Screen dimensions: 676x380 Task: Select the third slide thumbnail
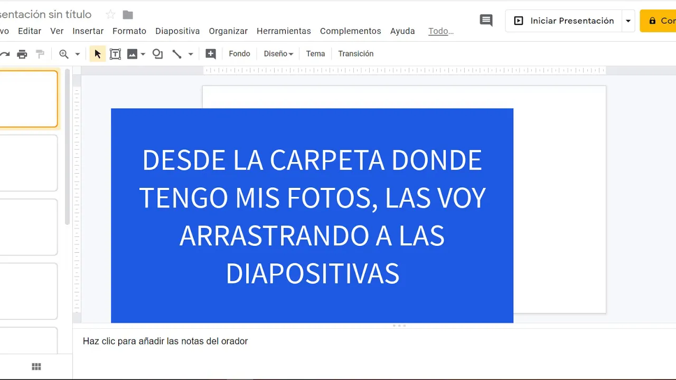(x=29, y=227)
